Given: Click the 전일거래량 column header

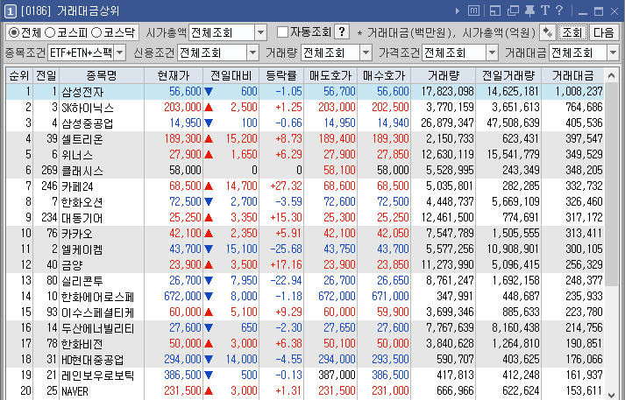Looking at the screenshot, I should (x=508, y=75).
